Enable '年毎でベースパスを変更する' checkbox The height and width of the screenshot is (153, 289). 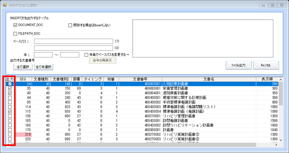[x=86, y=55]
